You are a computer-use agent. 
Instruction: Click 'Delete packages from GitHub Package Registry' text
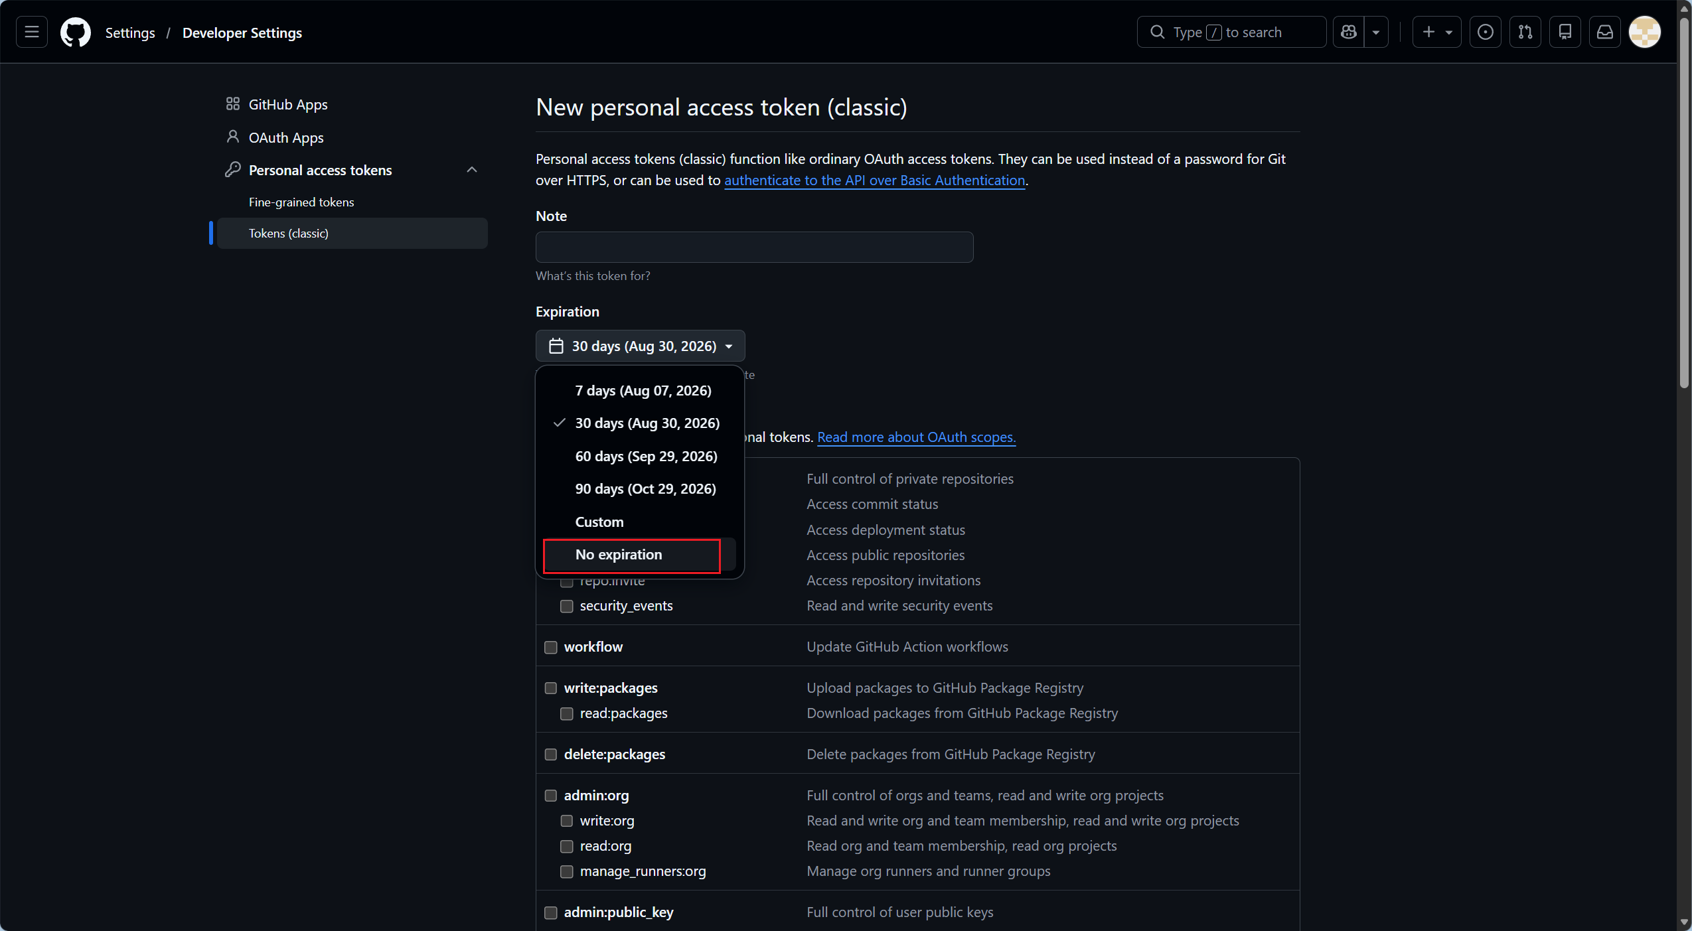coord(951,754)
